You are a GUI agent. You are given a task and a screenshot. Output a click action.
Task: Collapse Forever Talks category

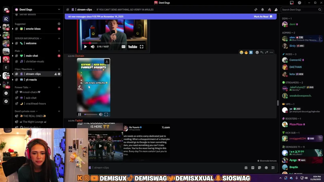[x=23, y=87]
